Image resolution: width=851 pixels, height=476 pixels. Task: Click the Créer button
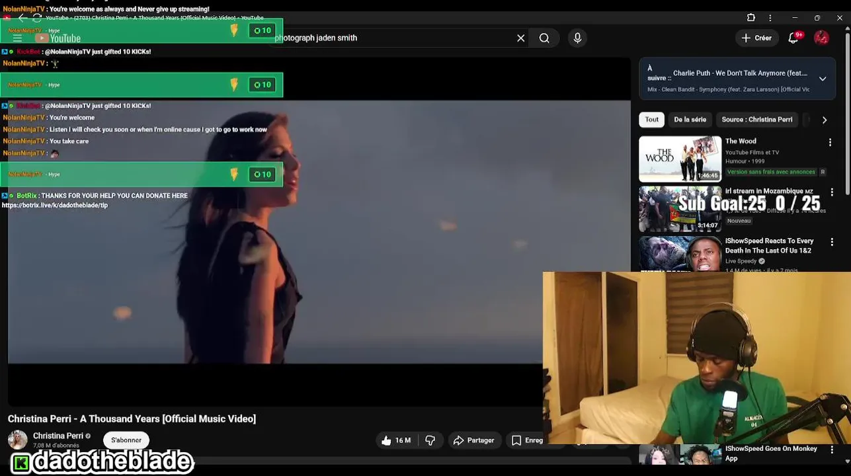coord(757,38)
